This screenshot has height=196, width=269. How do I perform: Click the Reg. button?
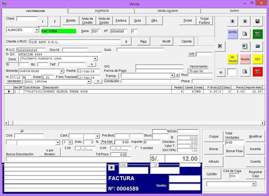tap(143, 41)
